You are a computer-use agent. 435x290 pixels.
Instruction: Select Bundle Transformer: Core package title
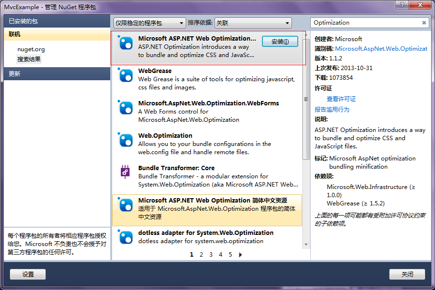click(176, 168)
